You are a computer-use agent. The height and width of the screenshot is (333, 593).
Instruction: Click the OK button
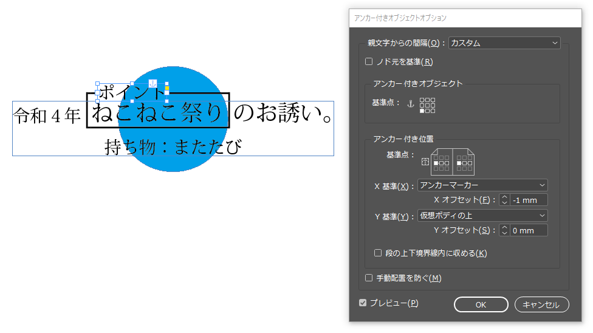(x=481, y=304)
